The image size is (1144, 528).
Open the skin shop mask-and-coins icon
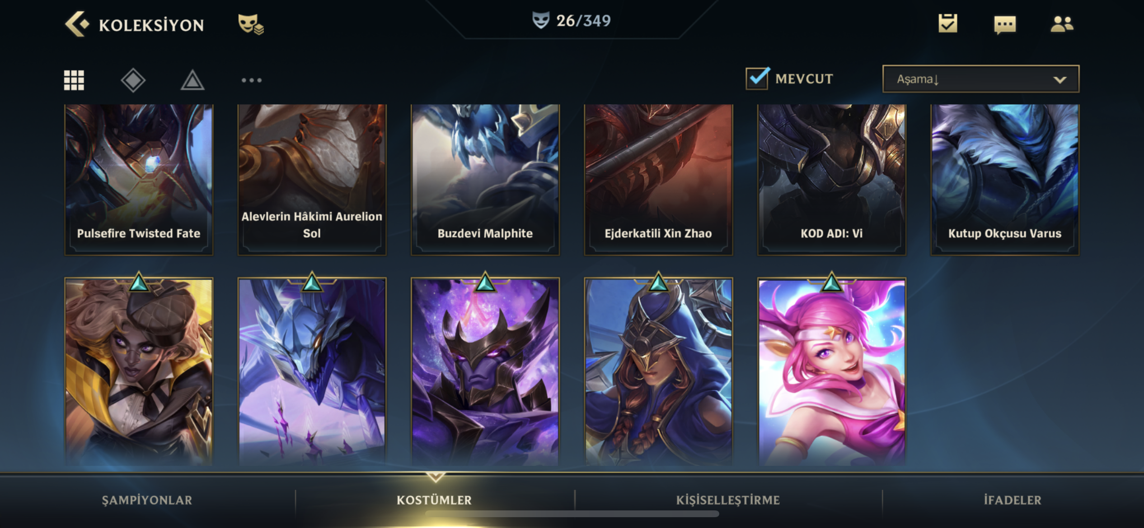pyautogui.click(x=251, y=24)
